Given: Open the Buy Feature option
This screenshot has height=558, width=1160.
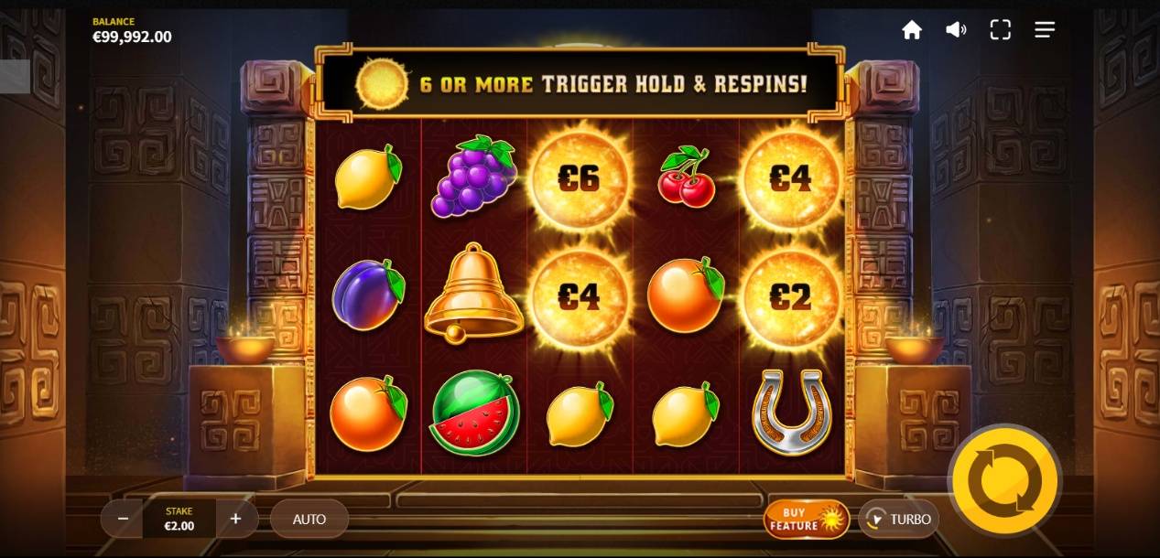Looking at the screenshot, I should (x=806, y=519).
